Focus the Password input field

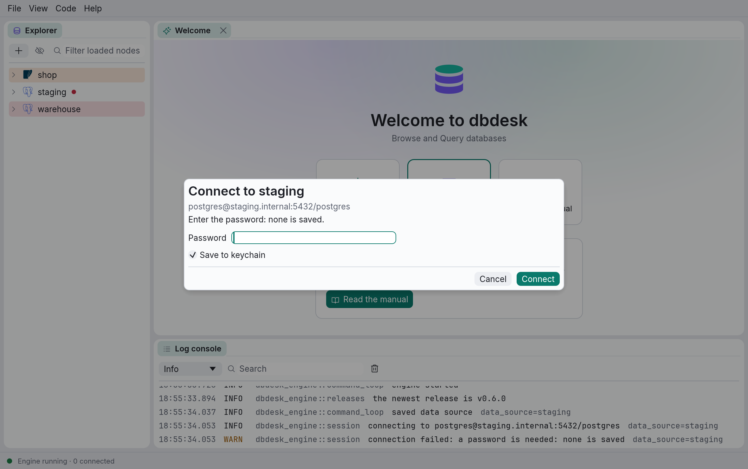(x=314, y=238)
